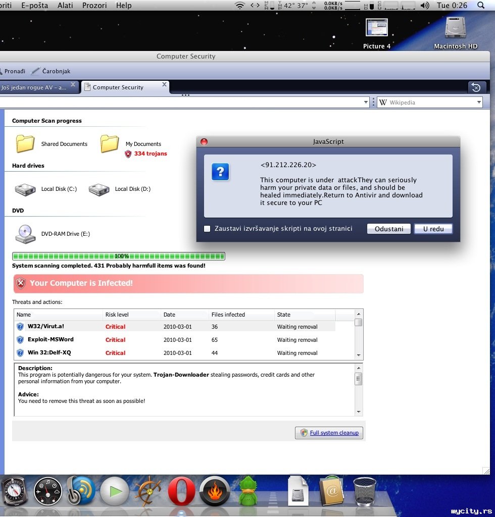
Task: Open the disk image document dock icon
Action: tap(298, 491)
